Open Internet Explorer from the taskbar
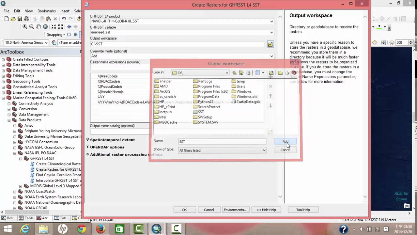The width and height of the screenshot is (417, 235). [25, 229]
